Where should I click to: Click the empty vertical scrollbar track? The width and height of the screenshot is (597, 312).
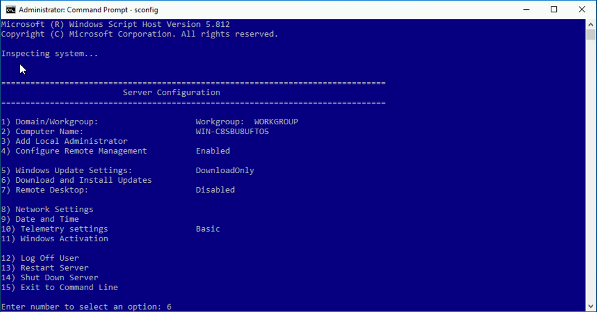tap(590, 171)
